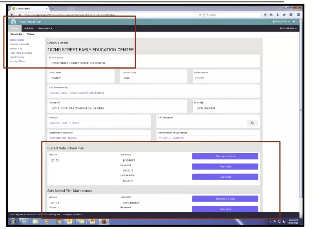Select Schools at this Site in sidebar
This screenshot has height=229, width=314.
click(x=19, y=44)
